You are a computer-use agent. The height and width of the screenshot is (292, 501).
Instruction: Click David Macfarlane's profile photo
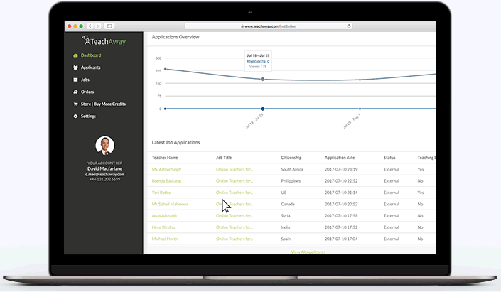coord(104,146)
